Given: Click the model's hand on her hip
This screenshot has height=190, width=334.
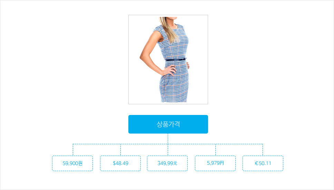Looking at the screenshot, I should [169, 70].
